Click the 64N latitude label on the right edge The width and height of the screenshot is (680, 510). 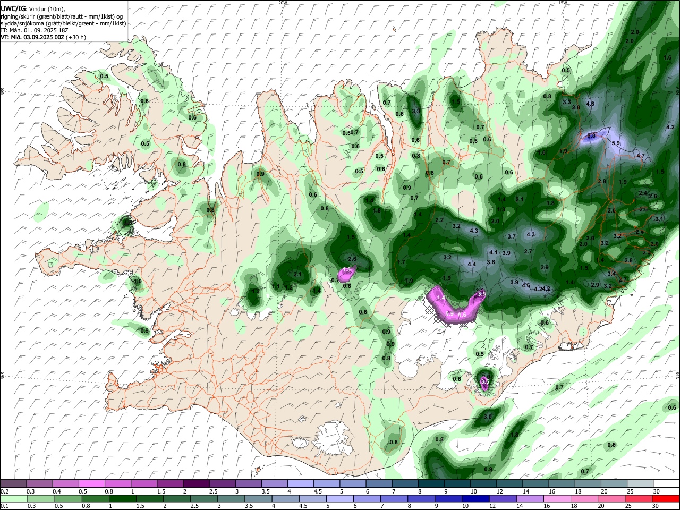coord(677,375)
